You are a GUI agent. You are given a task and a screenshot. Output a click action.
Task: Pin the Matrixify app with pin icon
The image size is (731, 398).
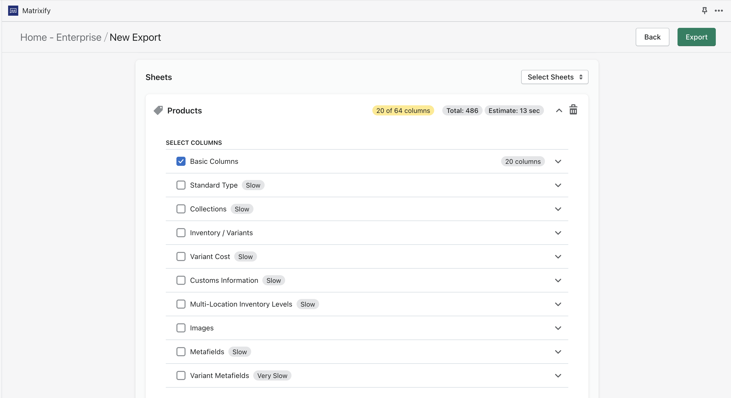704,10
